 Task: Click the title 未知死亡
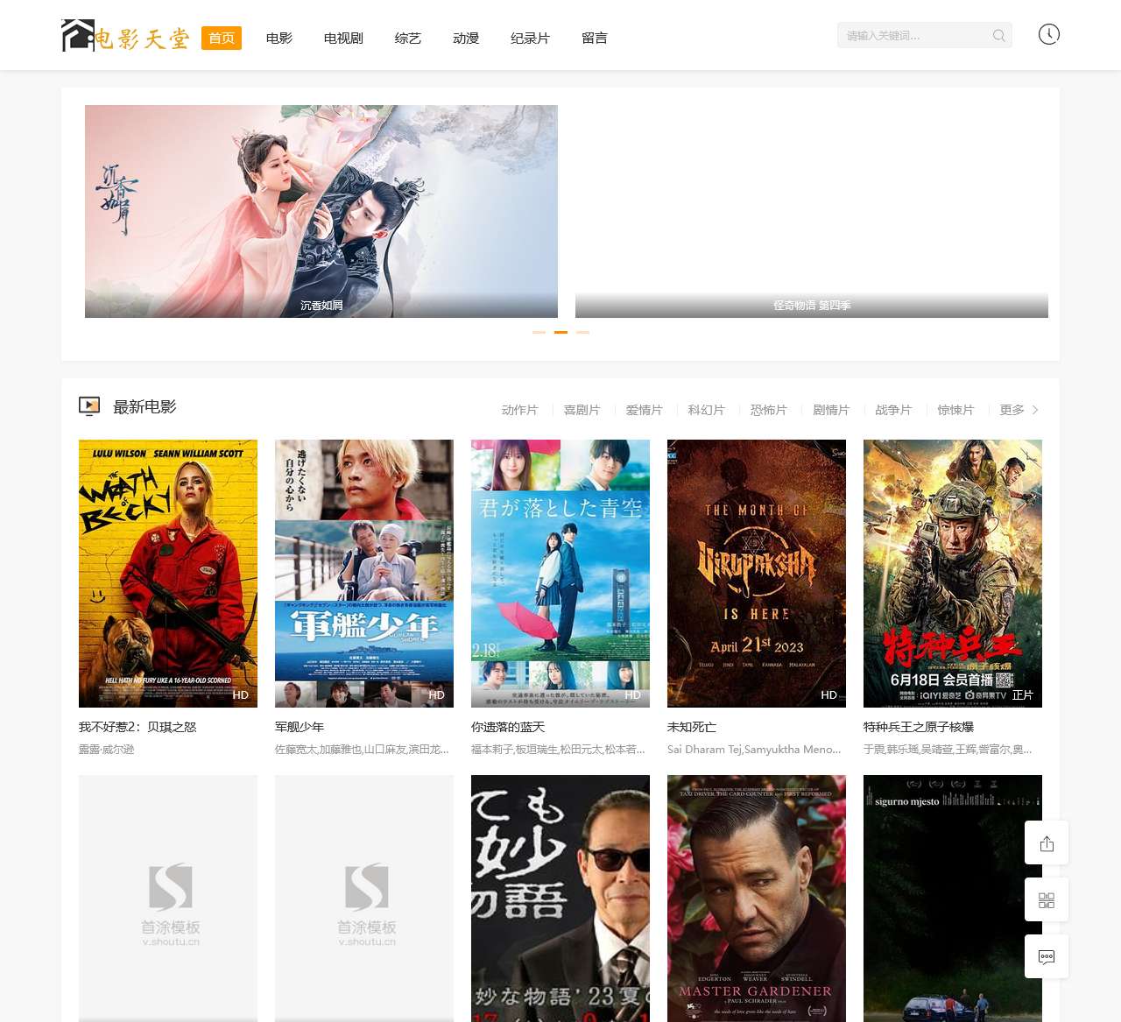point(692,727)
